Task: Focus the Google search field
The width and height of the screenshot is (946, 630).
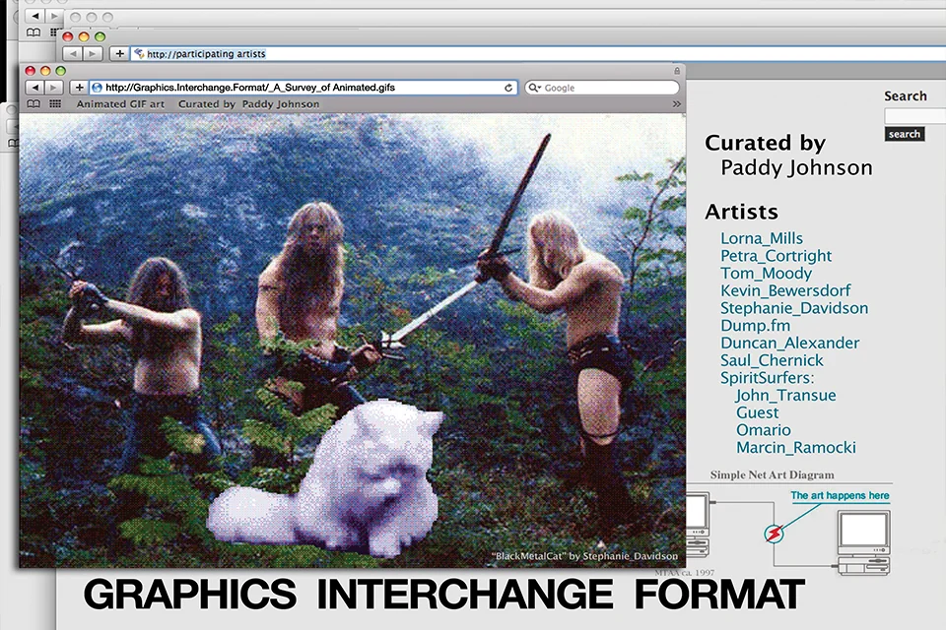Action: [x=601, y=88]
